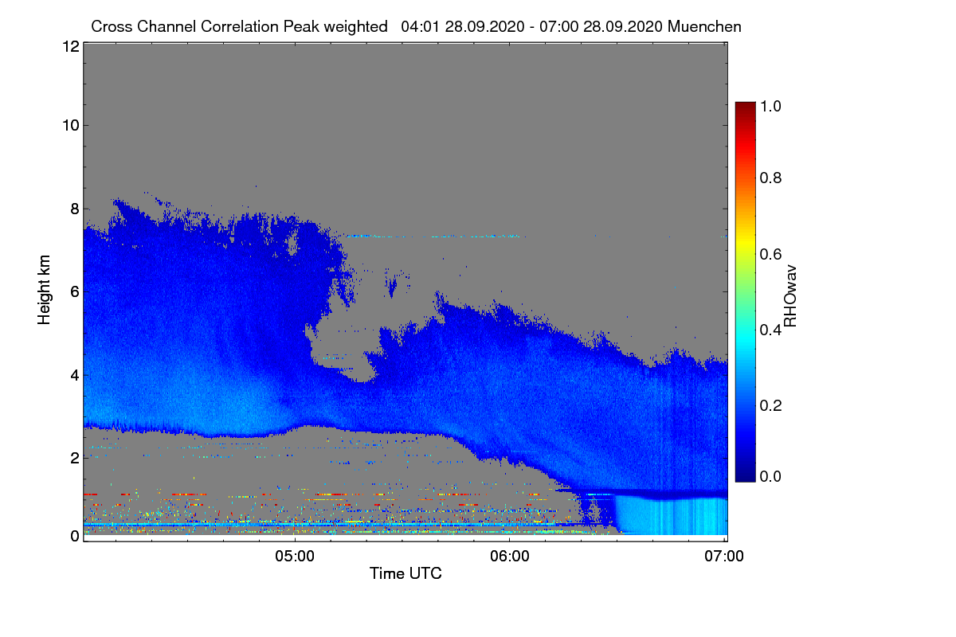956x637 pixels.
Task: Click the height tick label '8'
Action: coord(73,209)
